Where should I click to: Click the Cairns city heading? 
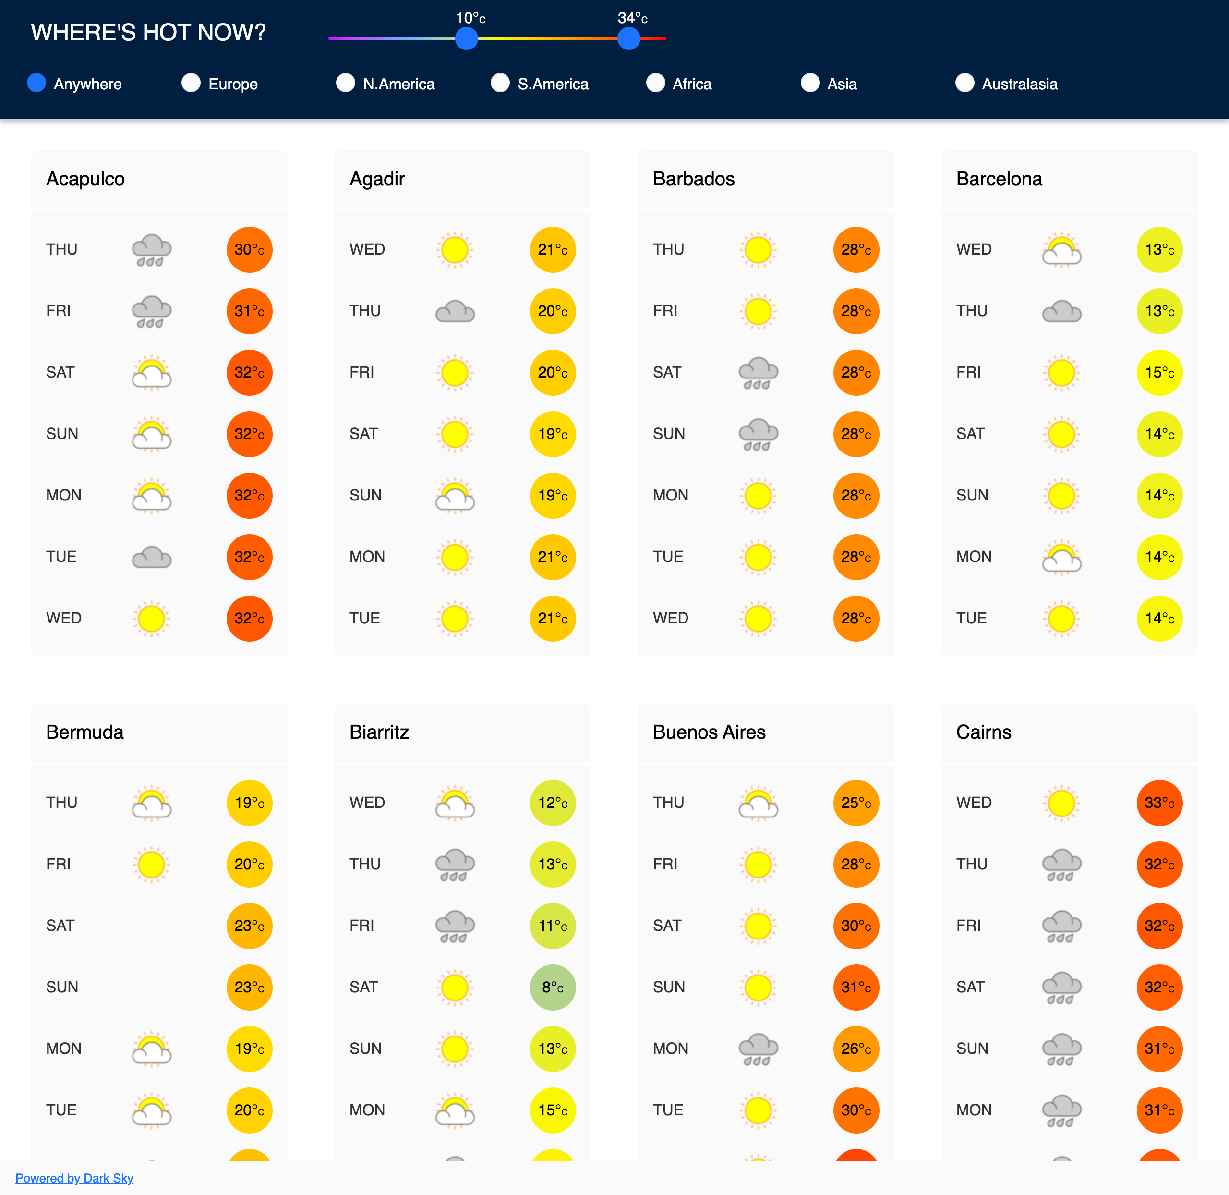(x=984, y=732)
